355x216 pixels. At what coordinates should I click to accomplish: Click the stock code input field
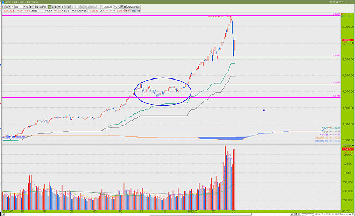[19, 7]
